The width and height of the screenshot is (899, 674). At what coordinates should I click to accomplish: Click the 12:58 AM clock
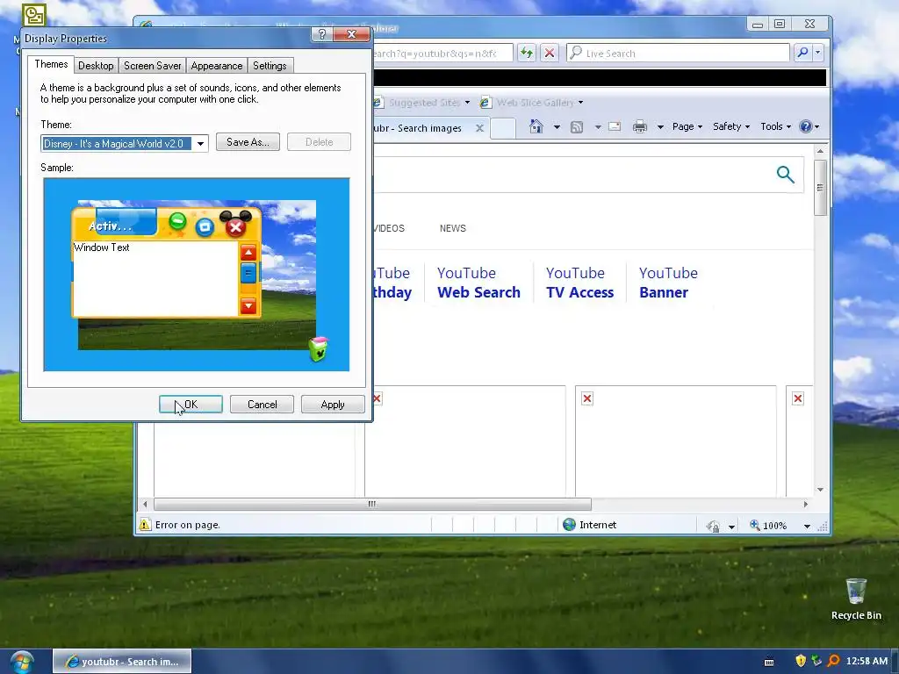coord(867,661)
